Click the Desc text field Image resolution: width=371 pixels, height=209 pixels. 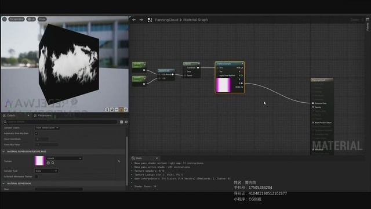(59, 189)
